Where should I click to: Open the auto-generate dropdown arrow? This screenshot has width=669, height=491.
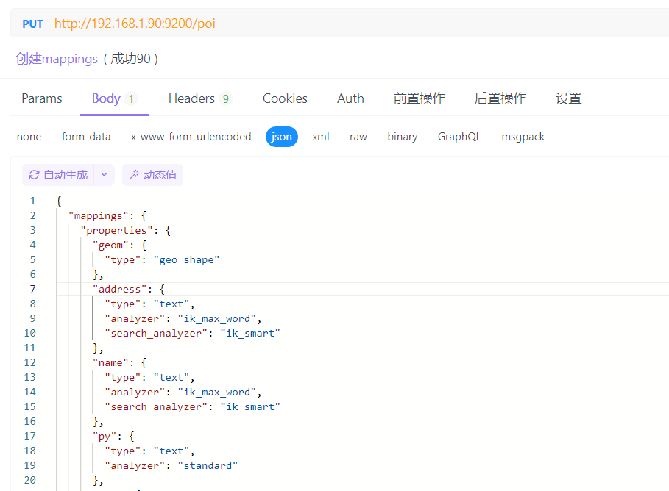point(104,175)
